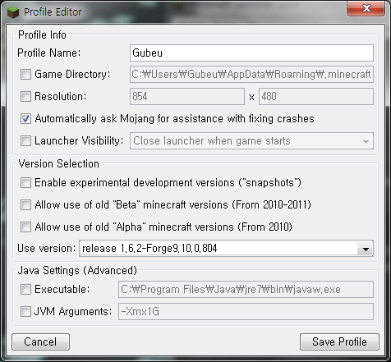Click the Profile Info group heading
The image size is (391, 362).
tap(42, 35)
